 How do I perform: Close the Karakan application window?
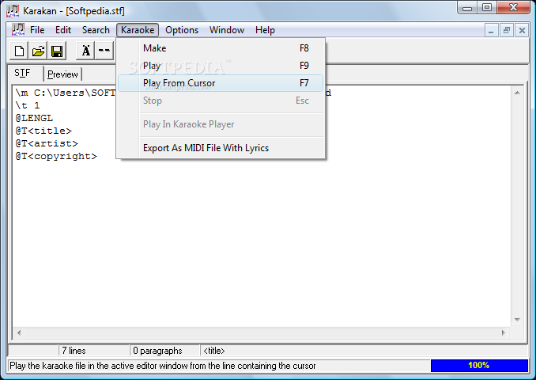tap(513, 8)
